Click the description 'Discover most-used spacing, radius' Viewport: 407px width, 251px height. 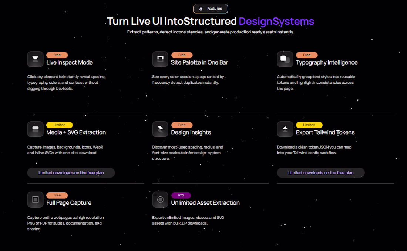(188, 153)
